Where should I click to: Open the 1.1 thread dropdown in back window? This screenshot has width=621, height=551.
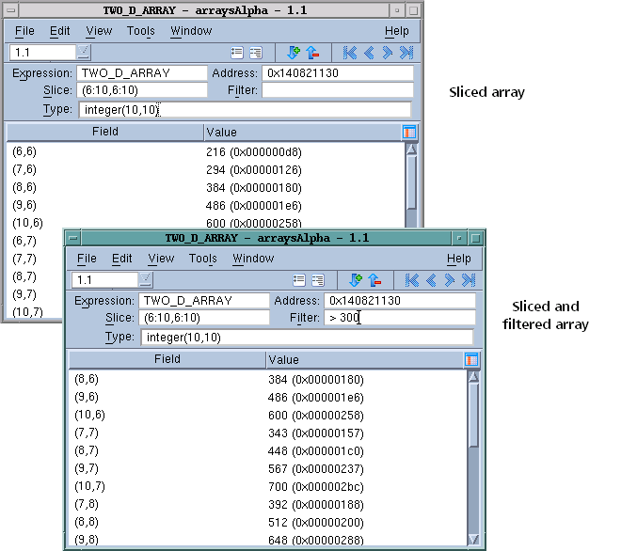click(x=83, y=53)
